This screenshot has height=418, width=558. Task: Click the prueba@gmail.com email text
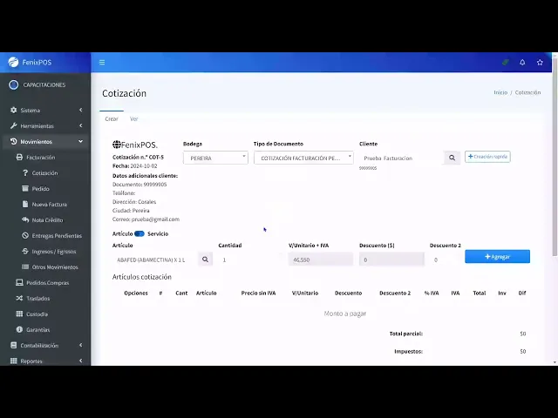tap(155, 219)
